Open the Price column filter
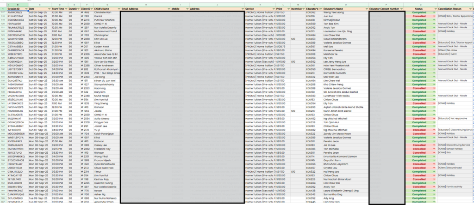The image size is (474, 205). pos(288,9)
